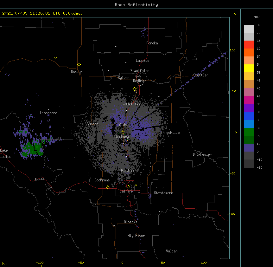Click the yellow diamond marker beside RockyMH
The image size is (273, 267).
point(79,65)
